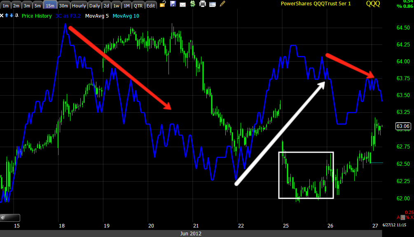Click the date label 18 on time axis
The image size is (414, 237).
coord(62,225)
